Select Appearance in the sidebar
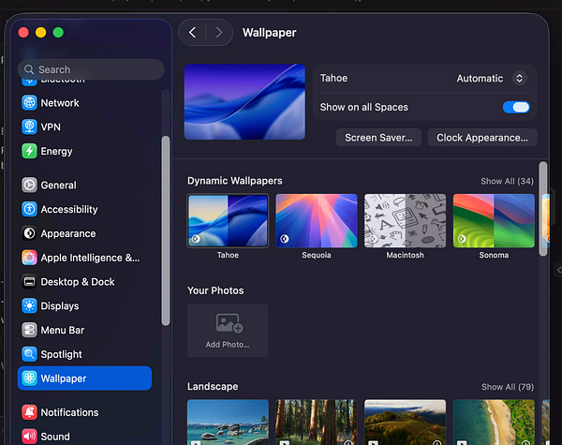Viewport: 562px width, 445px height. coord(84,233)
